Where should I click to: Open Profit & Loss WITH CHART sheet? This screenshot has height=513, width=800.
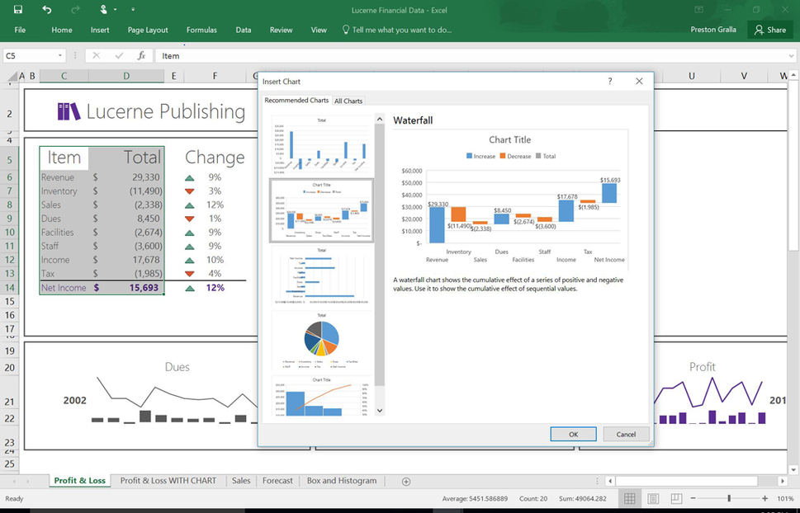point(168,480)
